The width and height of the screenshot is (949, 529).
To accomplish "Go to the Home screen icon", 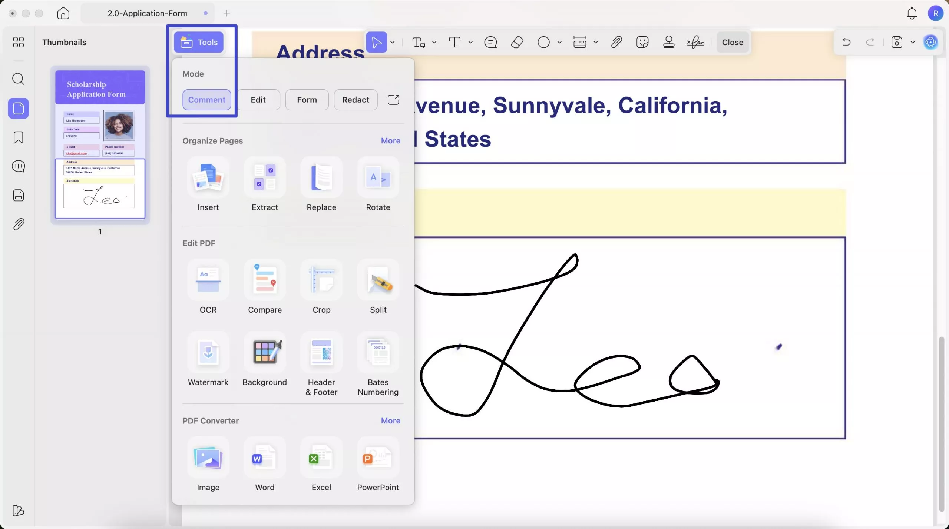I will [63, 13].
